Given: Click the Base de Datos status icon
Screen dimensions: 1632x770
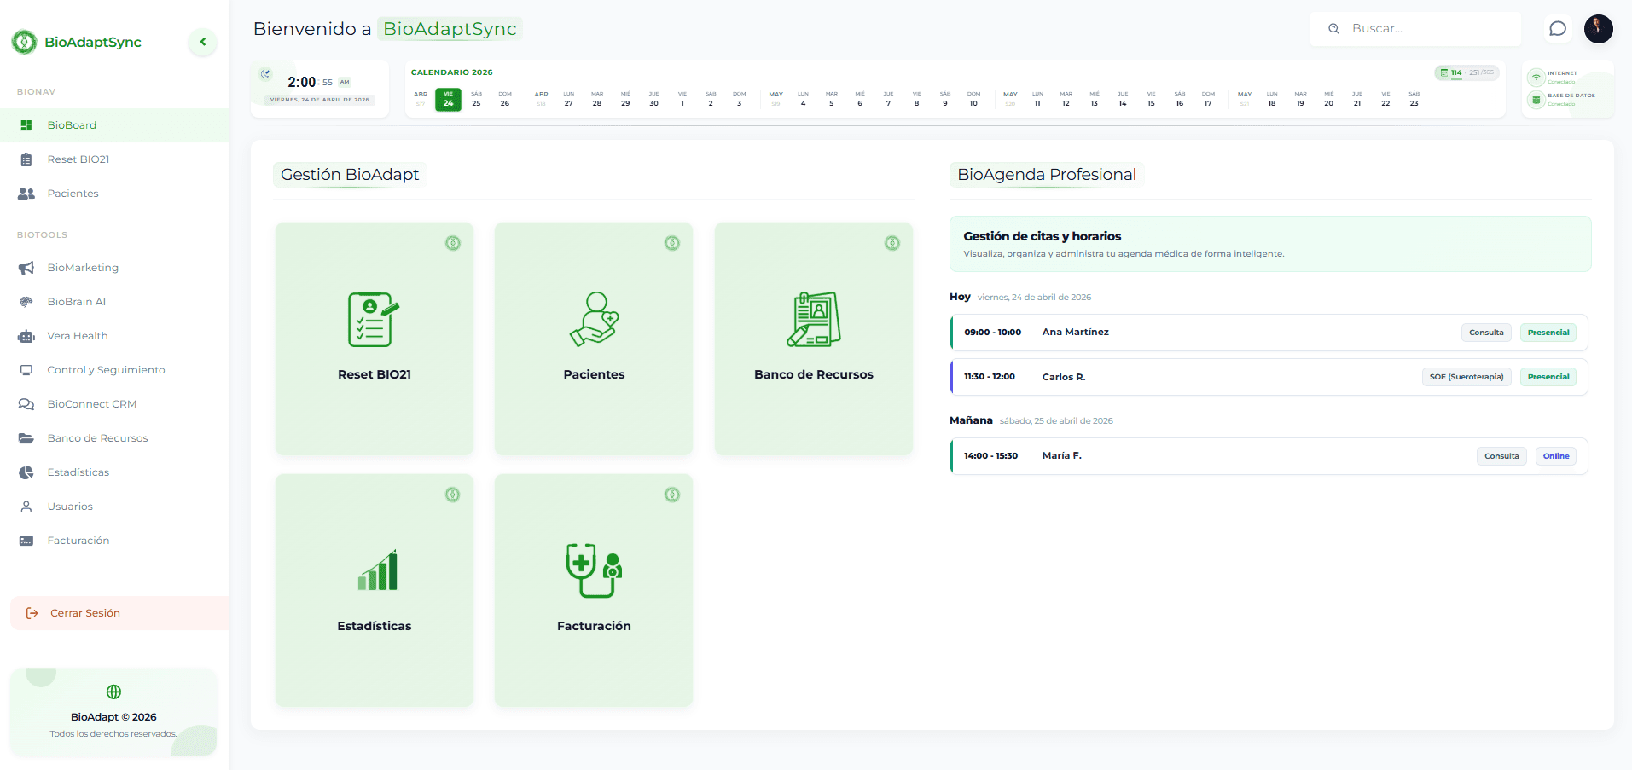Looking at the screenshot, I should [x=1536, y=98].
